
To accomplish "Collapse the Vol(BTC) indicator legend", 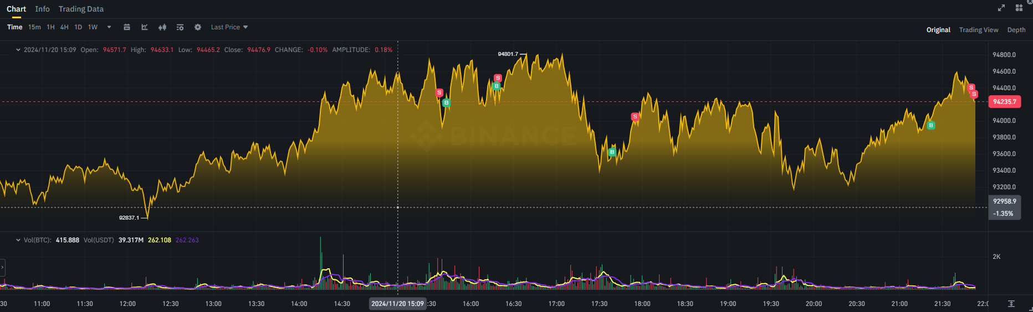I will point(18,240).
